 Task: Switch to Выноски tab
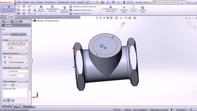coord(15,34)
